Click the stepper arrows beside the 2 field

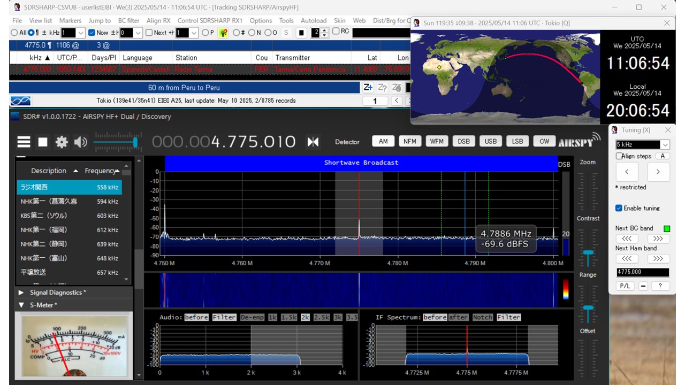[x=325, y=33]
